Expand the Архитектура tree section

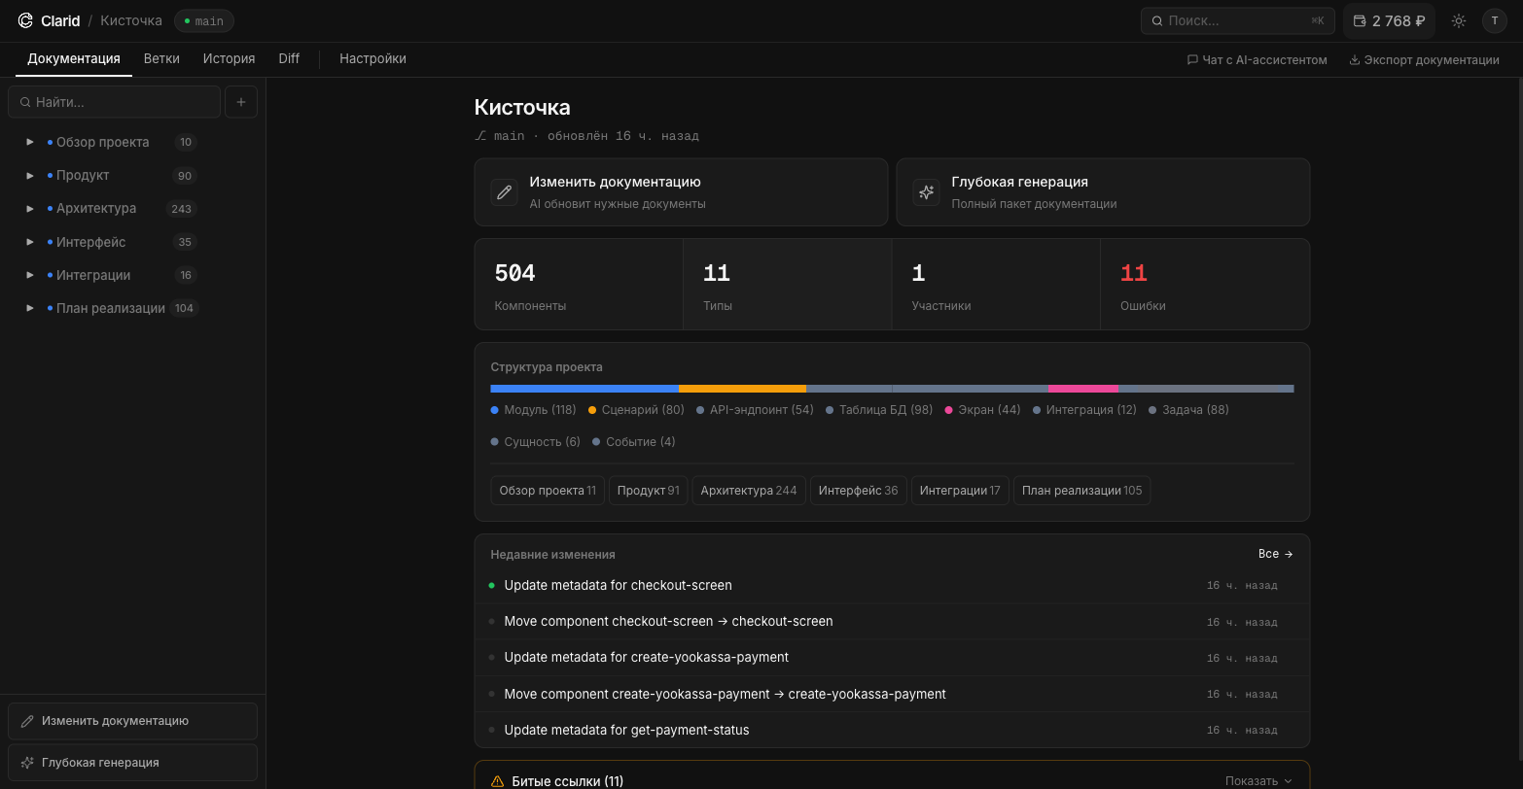pyautogui.click(x=29, y=208)
